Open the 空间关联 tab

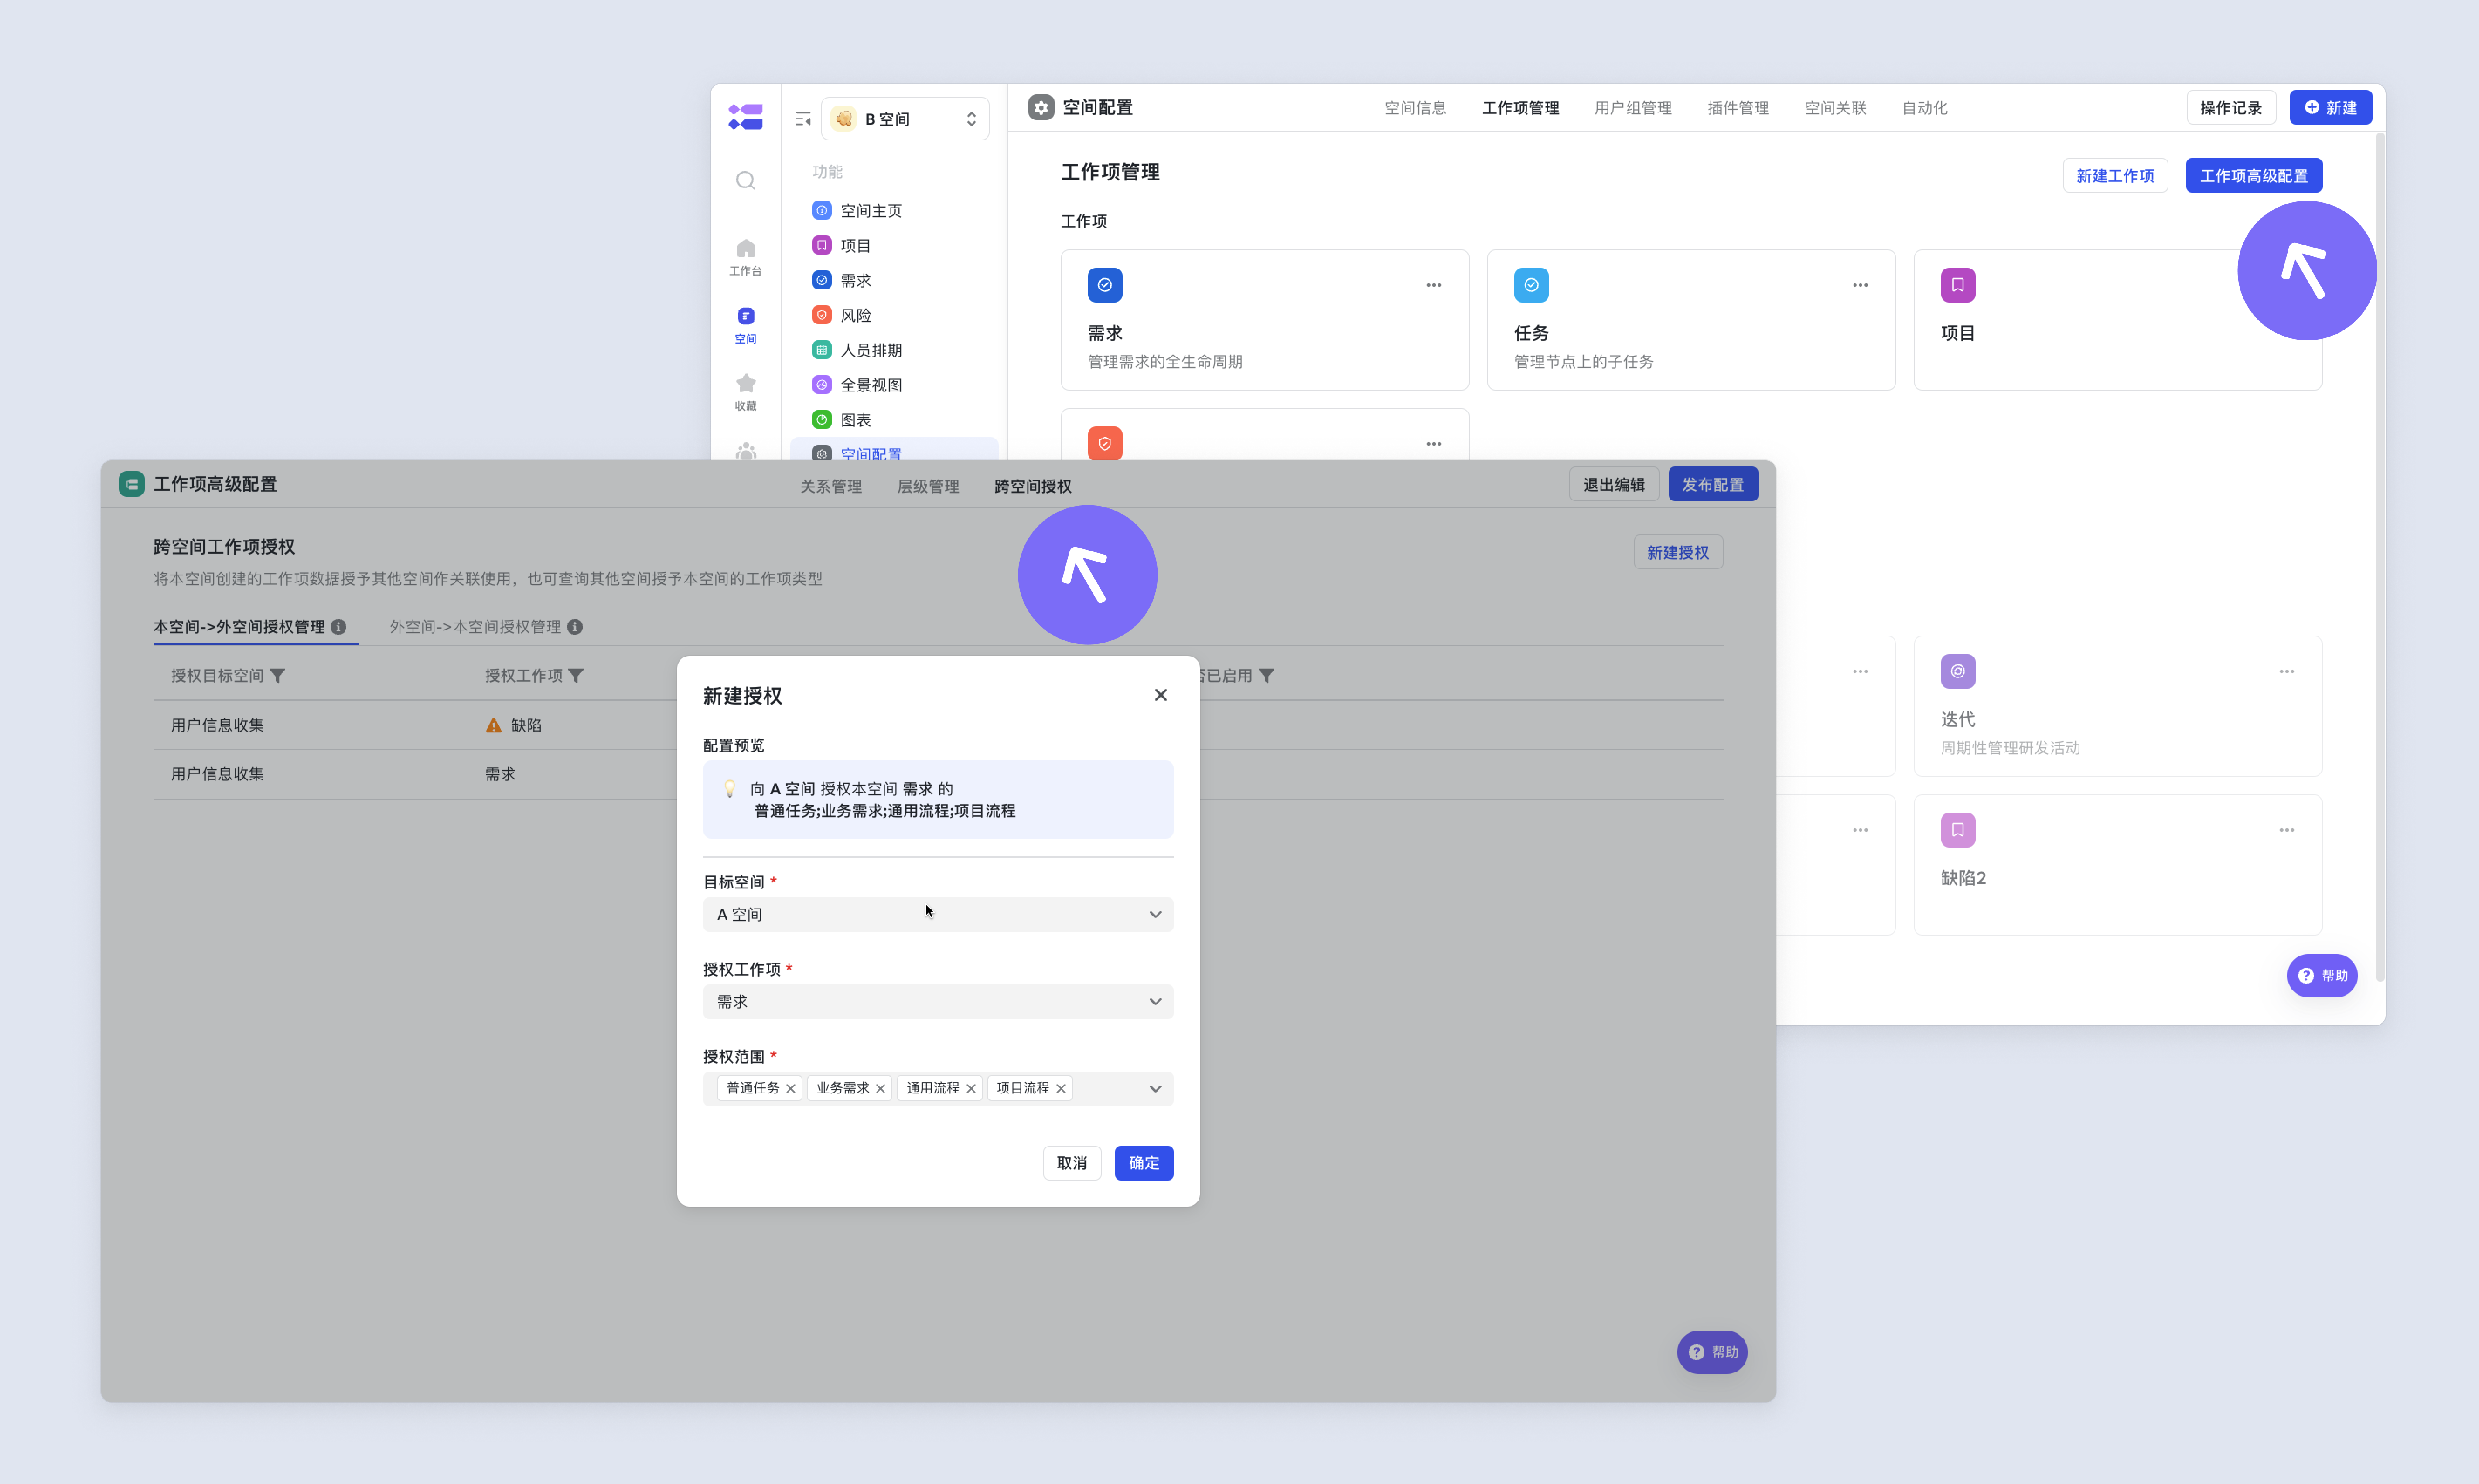pyautogui.click(x=1835, y=108)
